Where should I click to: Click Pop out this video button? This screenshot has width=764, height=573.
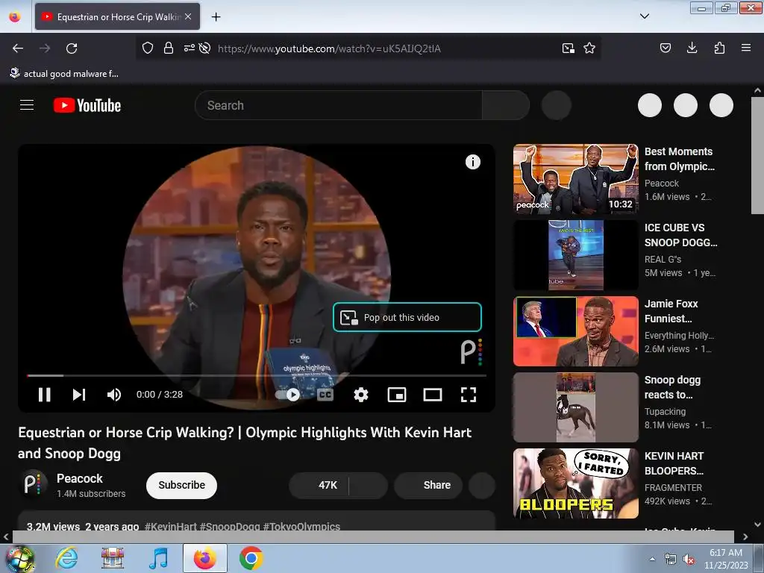[407, 317]
